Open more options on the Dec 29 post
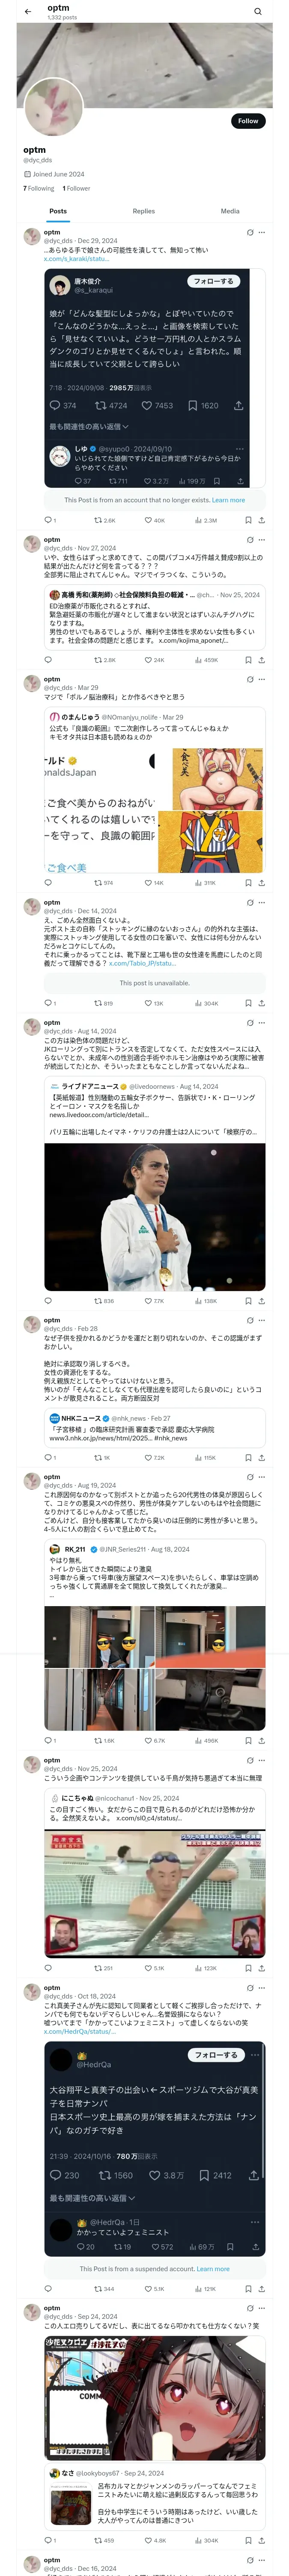 tap(262, 232)
